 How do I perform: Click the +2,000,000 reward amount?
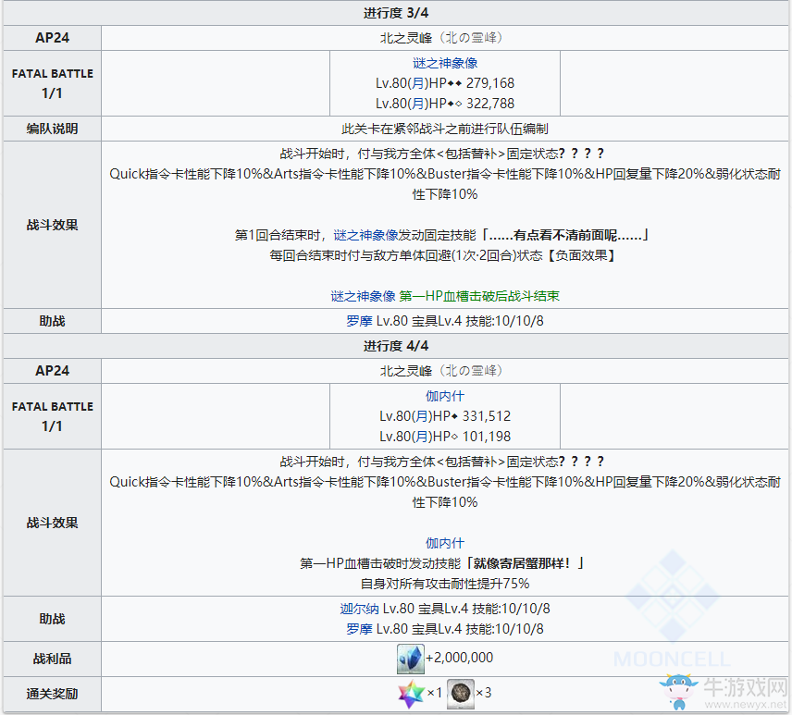tap(459, 658)
